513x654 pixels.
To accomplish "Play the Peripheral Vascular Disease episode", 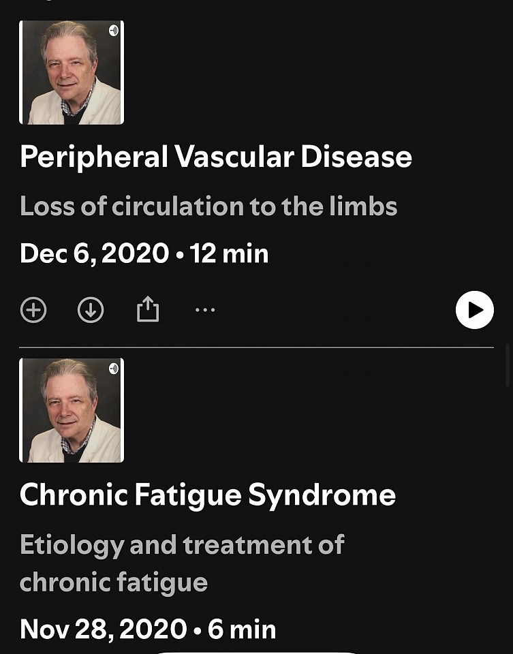I will tap(474, 310).
